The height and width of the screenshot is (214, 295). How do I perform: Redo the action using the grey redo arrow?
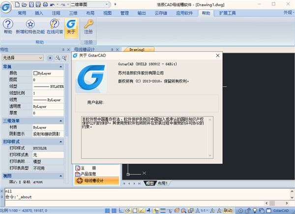coord(63,5)
